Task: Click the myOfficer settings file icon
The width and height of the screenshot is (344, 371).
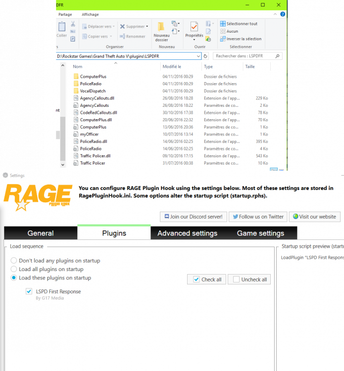Action: 76,134
